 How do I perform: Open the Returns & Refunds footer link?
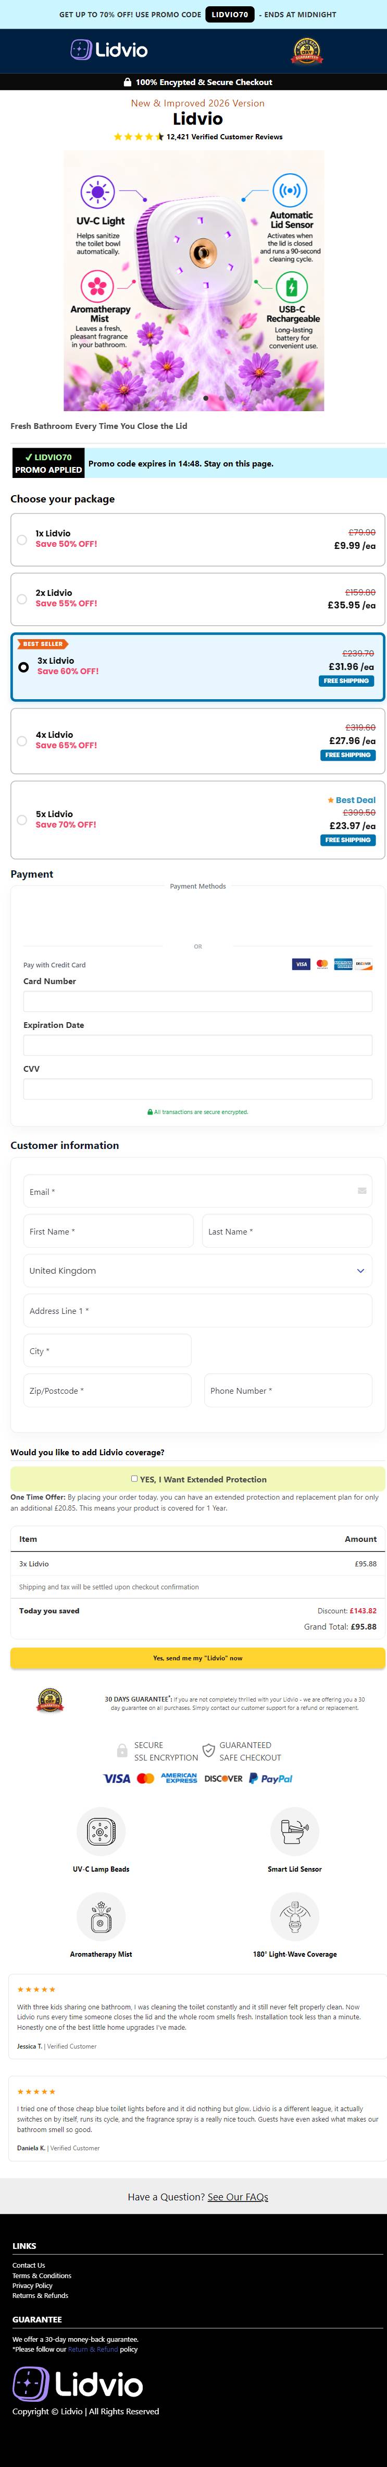click(40, 2295)
